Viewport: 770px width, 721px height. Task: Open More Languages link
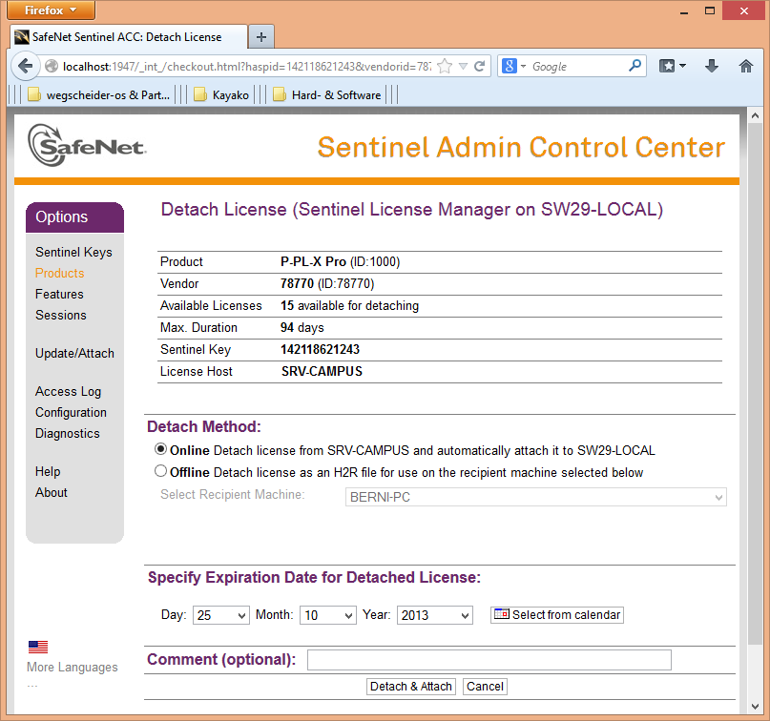point(73,667)
